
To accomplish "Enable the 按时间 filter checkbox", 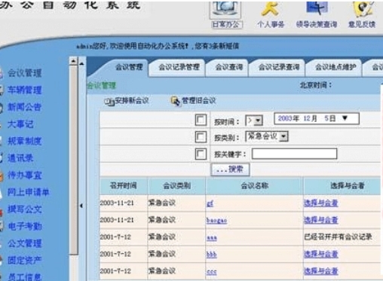I will click(201, 120).
